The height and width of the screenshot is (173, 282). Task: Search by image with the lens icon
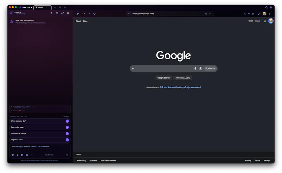201,68
